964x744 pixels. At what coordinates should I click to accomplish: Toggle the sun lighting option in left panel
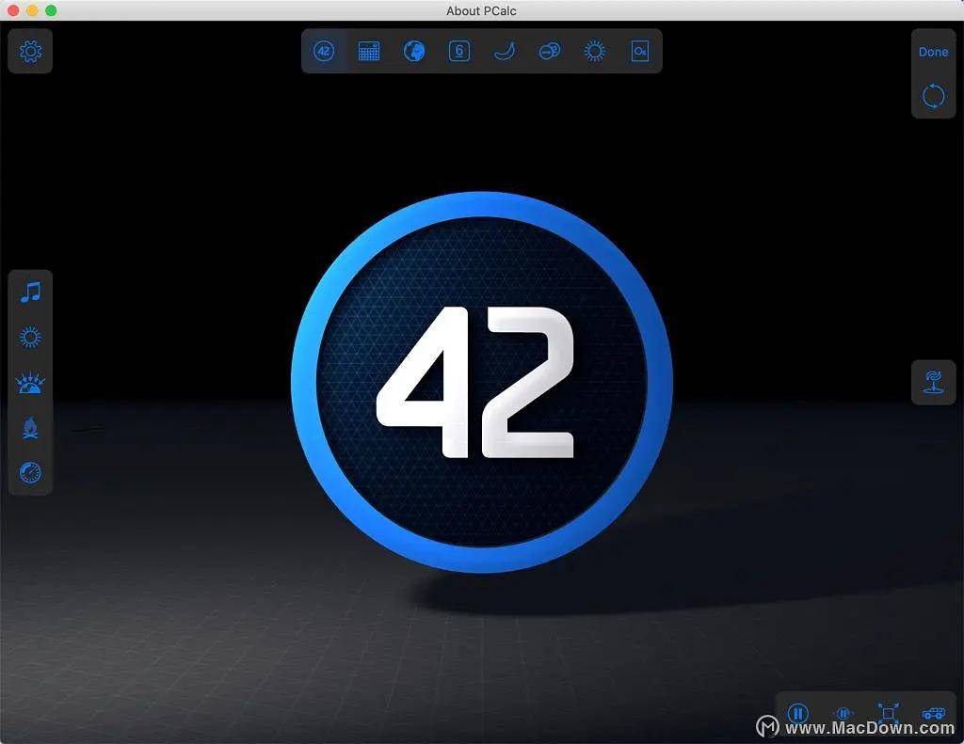point(31,338)
